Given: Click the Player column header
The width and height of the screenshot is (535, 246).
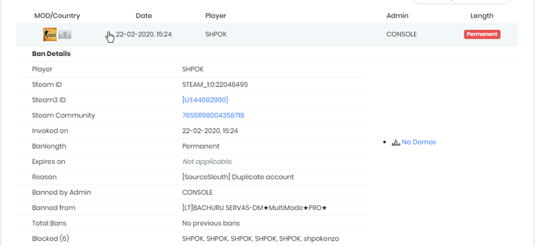Looking at the screenshot, I should (216, 16).
